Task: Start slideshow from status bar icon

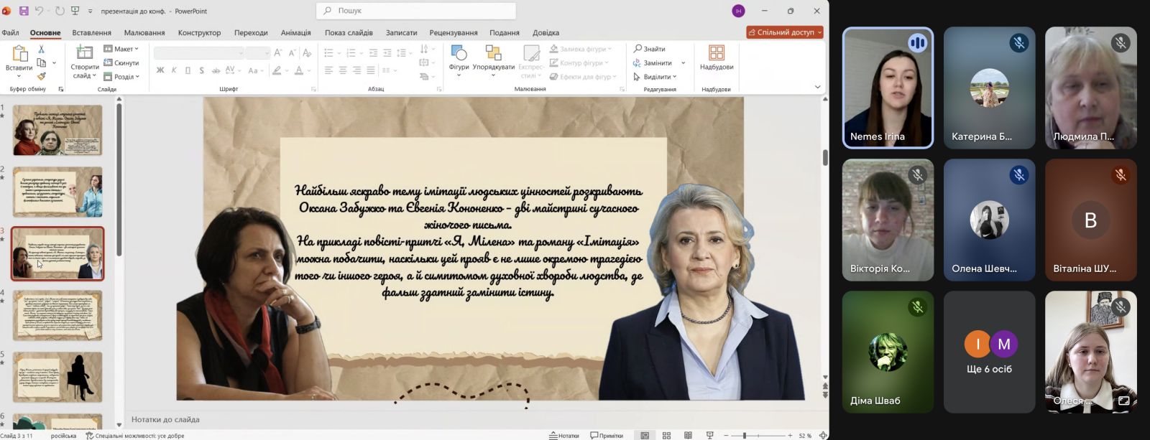Action: (x=709, y=436)
